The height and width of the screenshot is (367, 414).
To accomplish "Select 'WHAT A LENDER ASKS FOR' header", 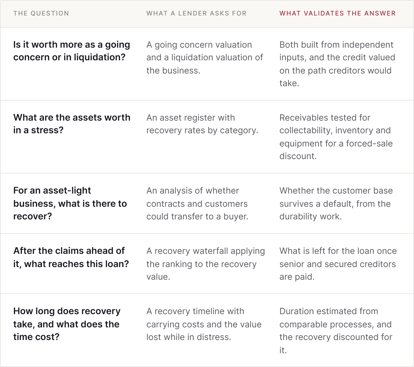I will tap(196, 13).
